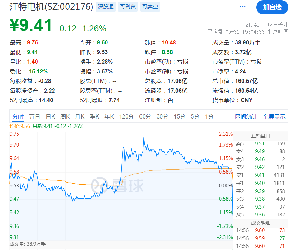Click the 五档盘口 header

(260, 136)
